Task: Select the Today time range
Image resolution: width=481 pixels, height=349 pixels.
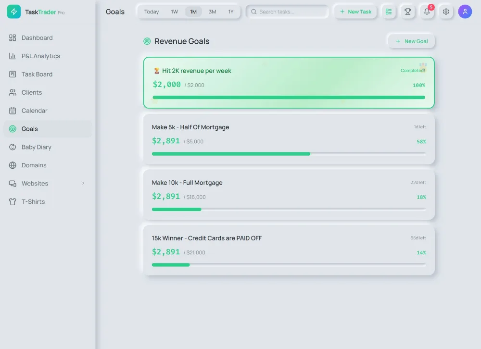Action: (x=152, y=12)
